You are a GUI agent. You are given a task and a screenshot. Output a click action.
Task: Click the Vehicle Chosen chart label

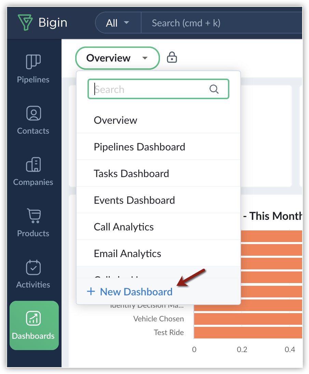[159, 319]
